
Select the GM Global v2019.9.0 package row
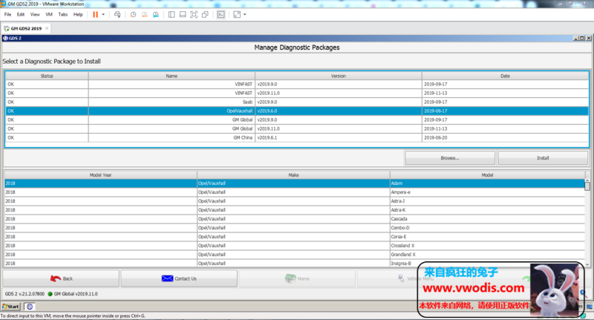click(x=297, y=120)
